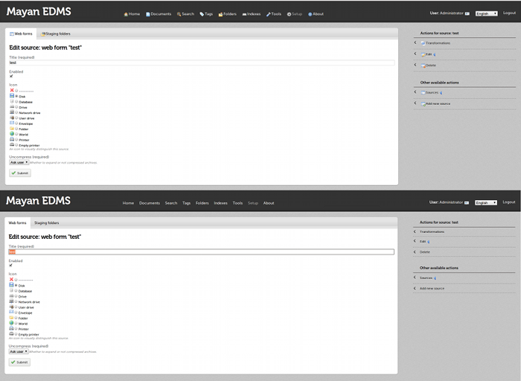Viewport: 521px width, 381px height.
Task: Click the Network drive icon, upper form
Action: [12, 112]
